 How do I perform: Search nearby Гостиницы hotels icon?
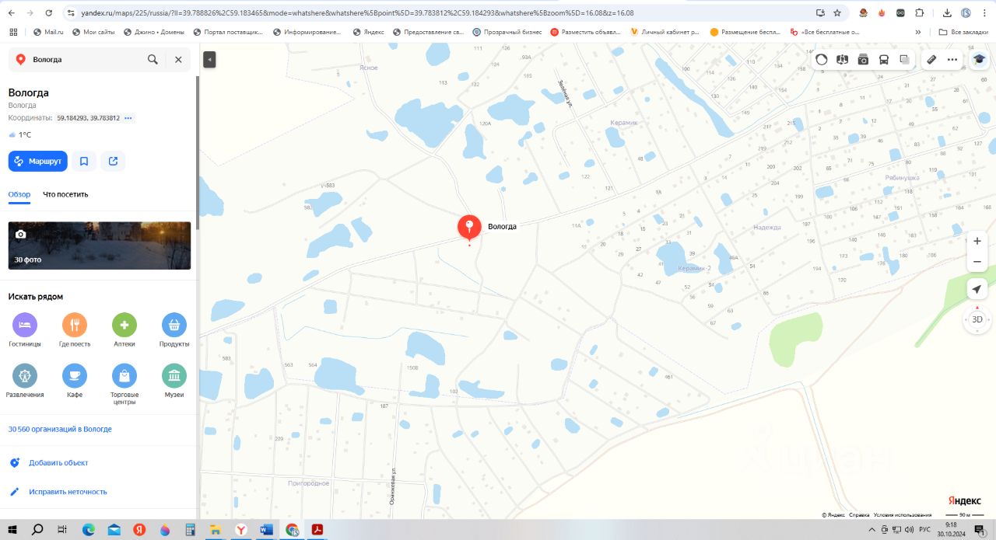[x=25, y=325]
